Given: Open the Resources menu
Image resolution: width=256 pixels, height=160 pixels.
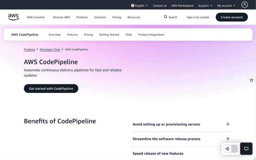Looking at the screenshot, I should pos(134,17).
